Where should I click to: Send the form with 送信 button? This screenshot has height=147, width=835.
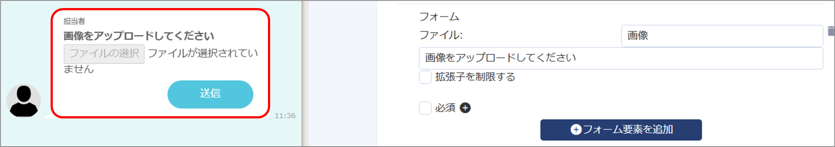[210, 94]
